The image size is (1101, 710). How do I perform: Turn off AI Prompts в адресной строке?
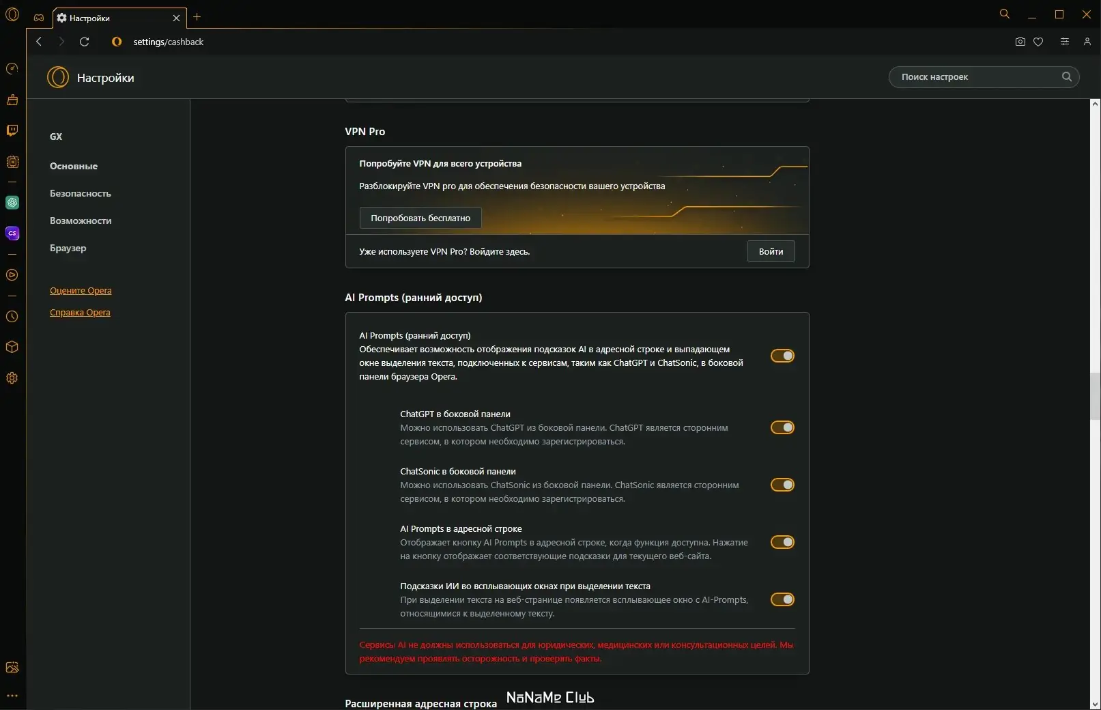click(x=782, y=542)
